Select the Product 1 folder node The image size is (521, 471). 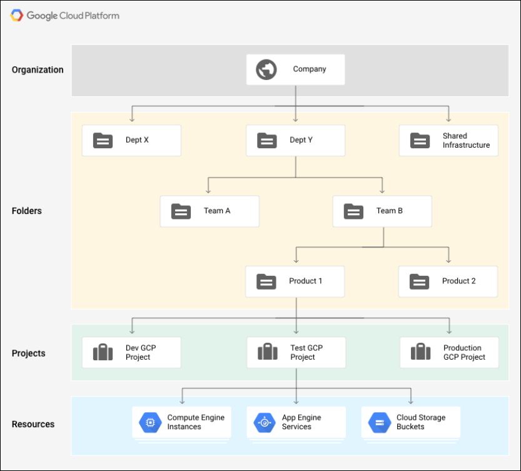(295, 281)
